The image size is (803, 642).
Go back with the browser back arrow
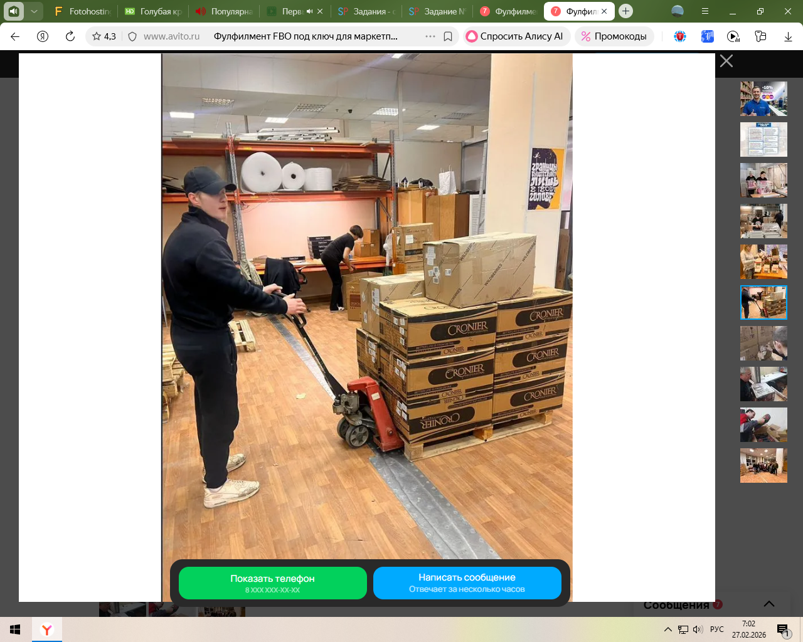point(15,36)
